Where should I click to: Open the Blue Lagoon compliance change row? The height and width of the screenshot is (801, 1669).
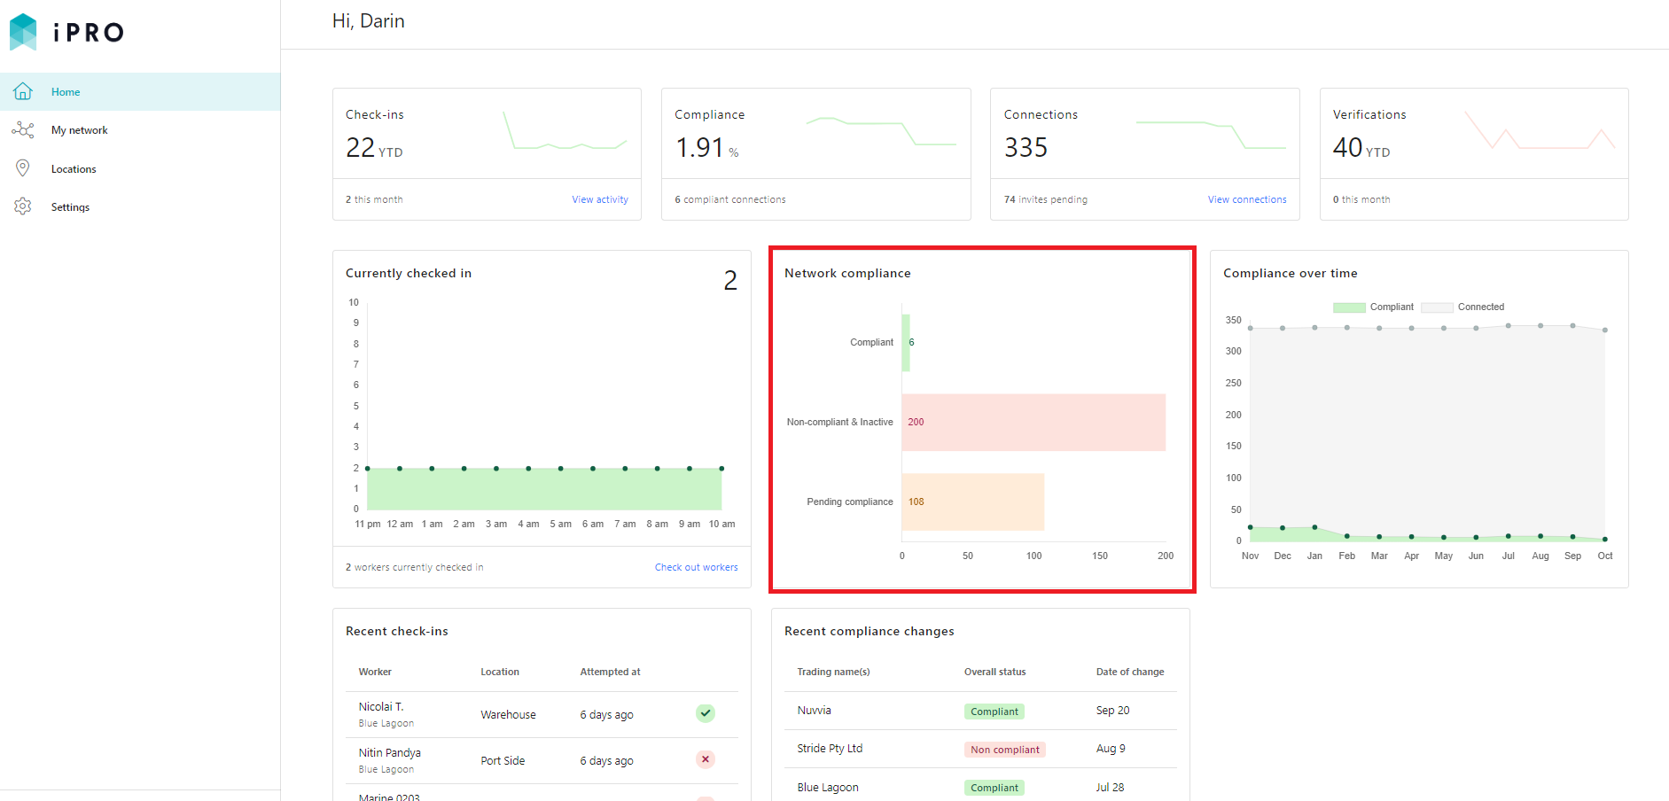pos(980,787)
